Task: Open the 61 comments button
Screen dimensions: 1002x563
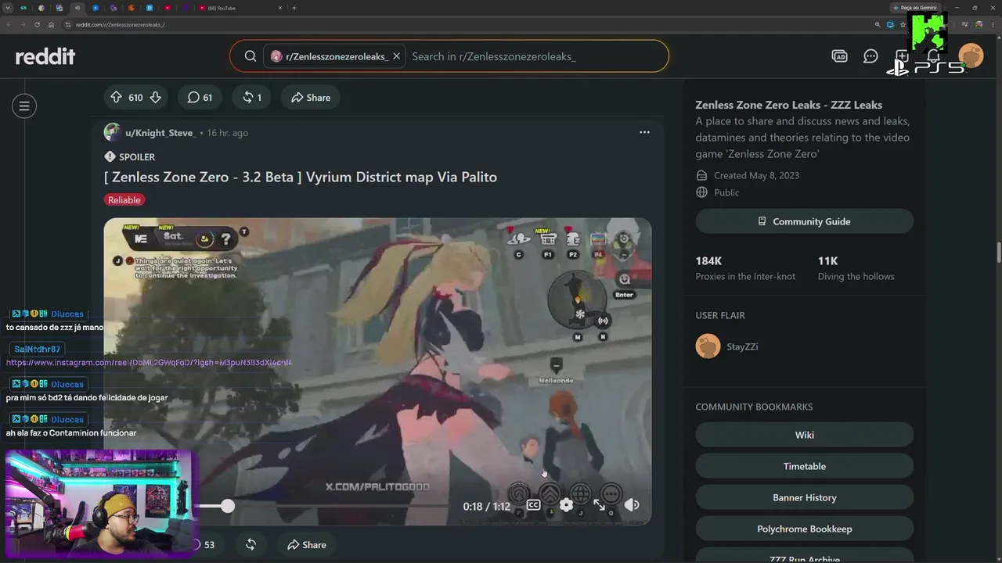Action: 200,98
